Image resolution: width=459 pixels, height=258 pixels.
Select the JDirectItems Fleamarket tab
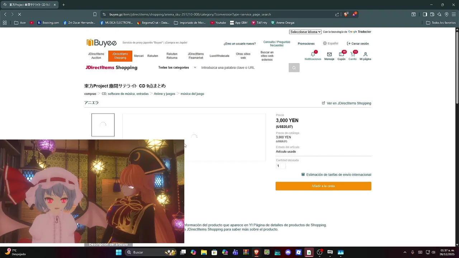tap(196, 56)
